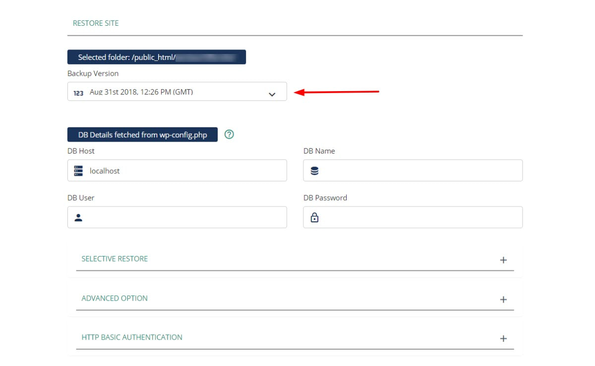Click the database icon inside the DB Name field
595x366 pixels.
(x=313, y=170)
